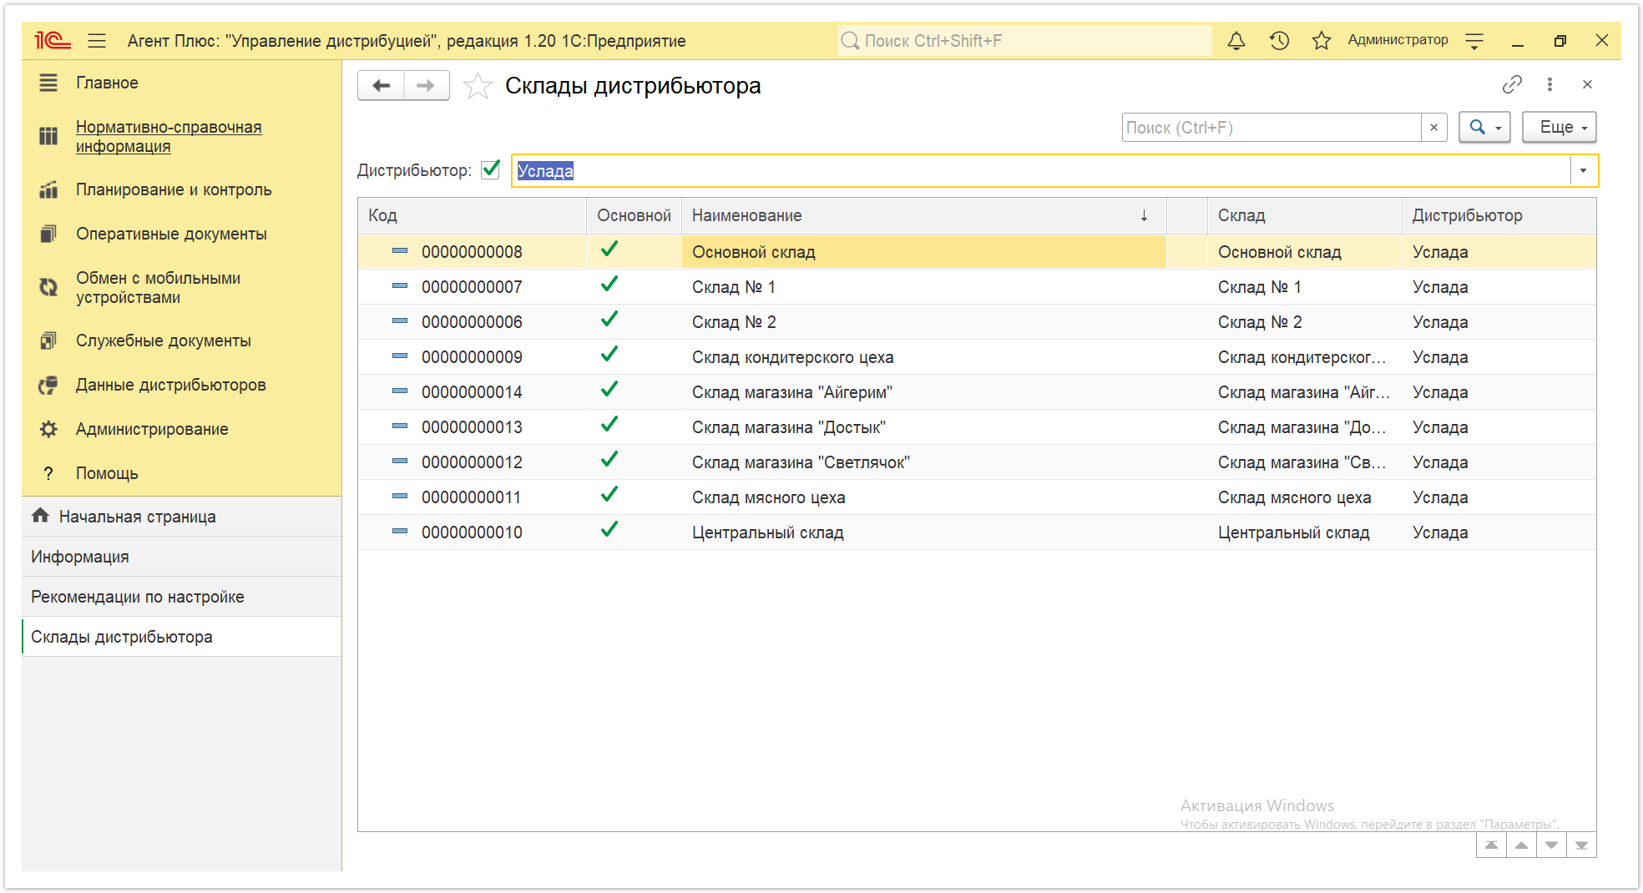The height and width of the screenshot is (893, 1643).
Task: Click the Начальная страница home icon
Action: tap(40, 516)
